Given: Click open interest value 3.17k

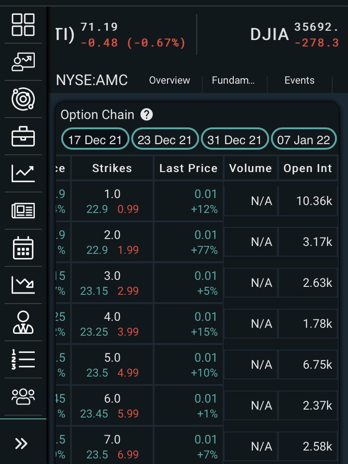Looking at the screenshot, I should (317, 242).
